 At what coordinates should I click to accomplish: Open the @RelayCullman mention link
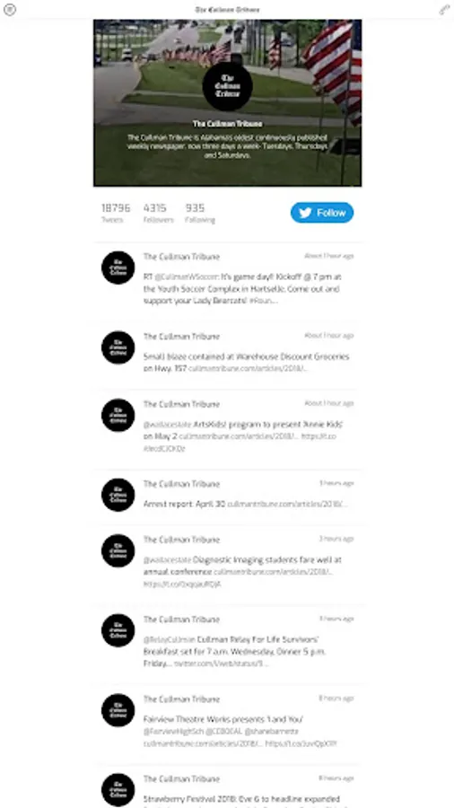[169, 640]
